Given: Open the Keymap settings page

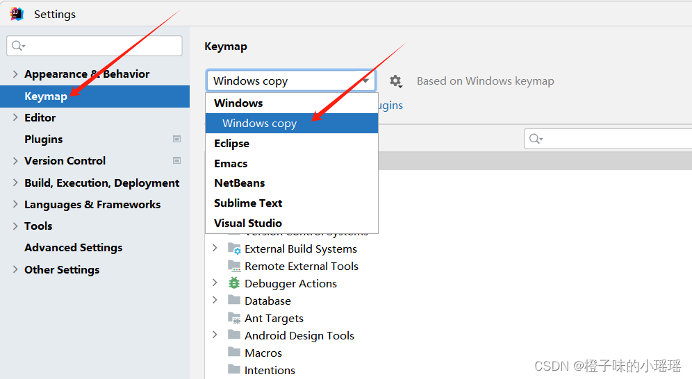Looking at the screenshot, I should tap(95, 96).
